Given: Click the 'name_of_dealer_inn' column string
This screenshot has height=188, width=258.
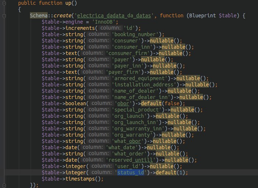Looking at the screenshot, I should [x=141, y=97].
